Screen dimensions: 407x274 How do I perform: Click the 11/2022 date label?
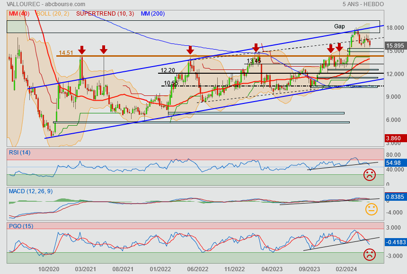pos(234,269)
